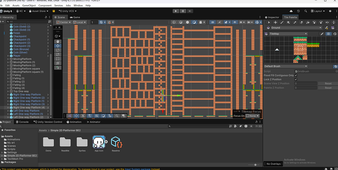Select MovingPlatform square (1) in Hierarchy
This screenshot has width=338, height=170.
pyautogui.click(x=28, y=72)
